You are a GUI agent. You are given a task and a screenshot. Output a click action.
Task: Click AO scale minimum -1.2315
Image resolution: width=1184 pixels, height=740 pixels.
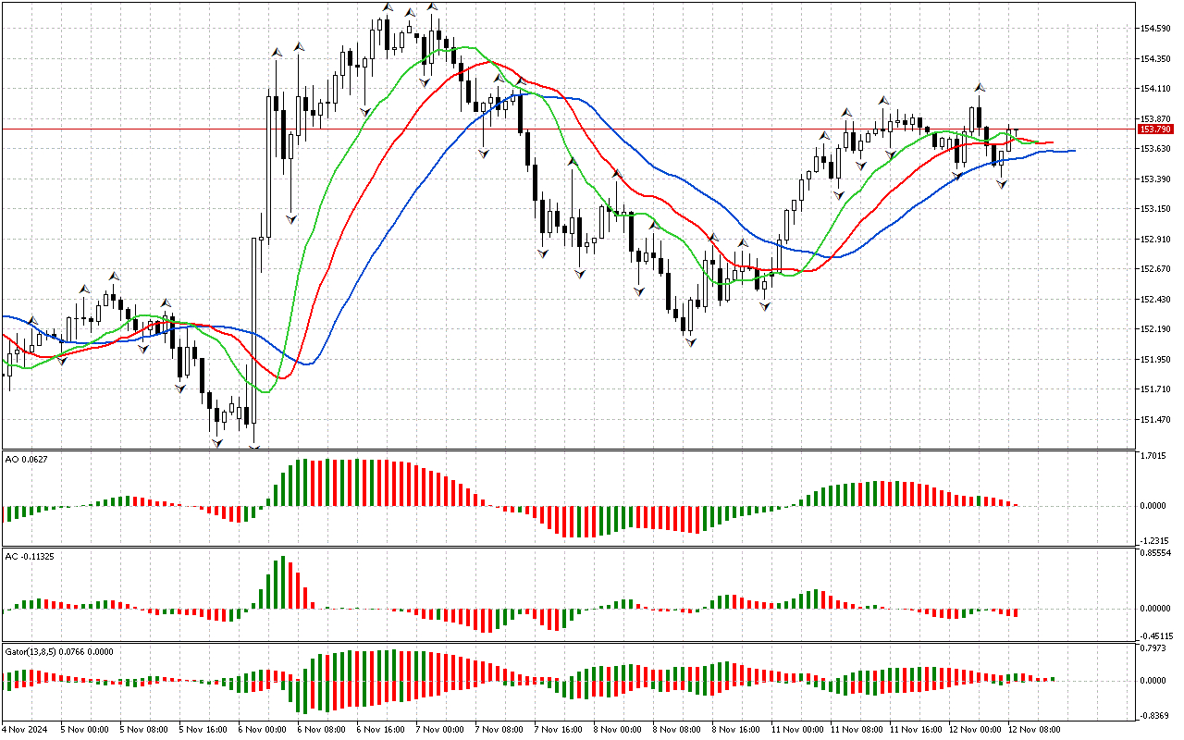coord(1154,541)
